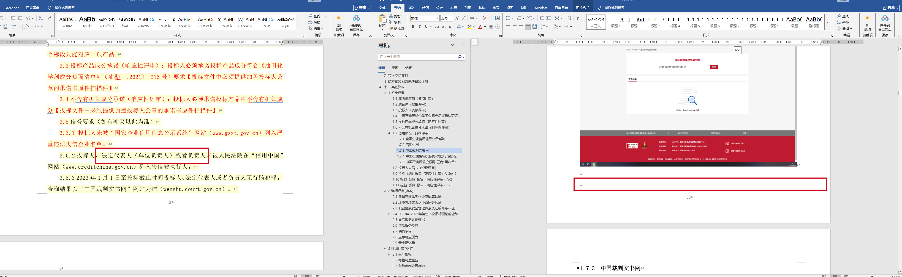Insert an enclosed character with the circled 字 icon
The height and width of the screenshot is (277, 902).
(498, 27)
